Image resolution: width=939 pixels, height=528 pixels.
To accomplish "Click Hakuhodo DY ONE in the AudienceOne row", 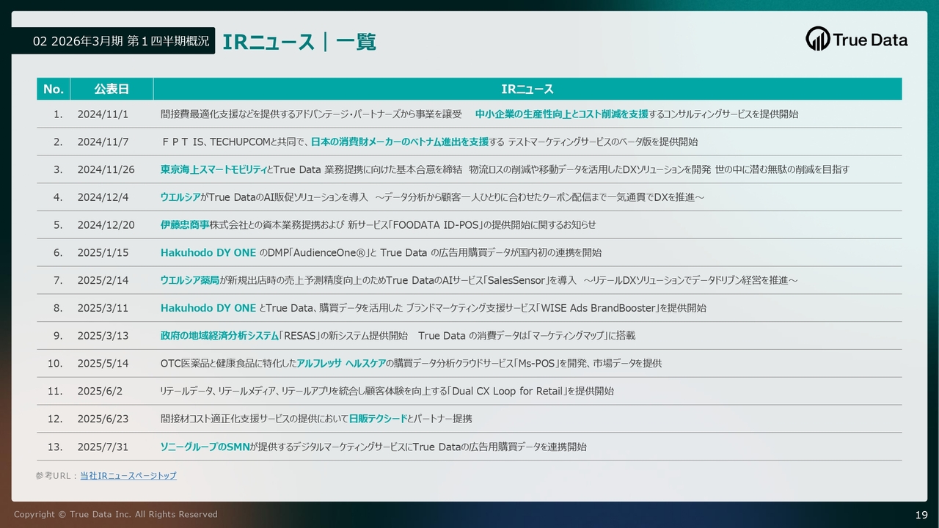I will 208,253.
